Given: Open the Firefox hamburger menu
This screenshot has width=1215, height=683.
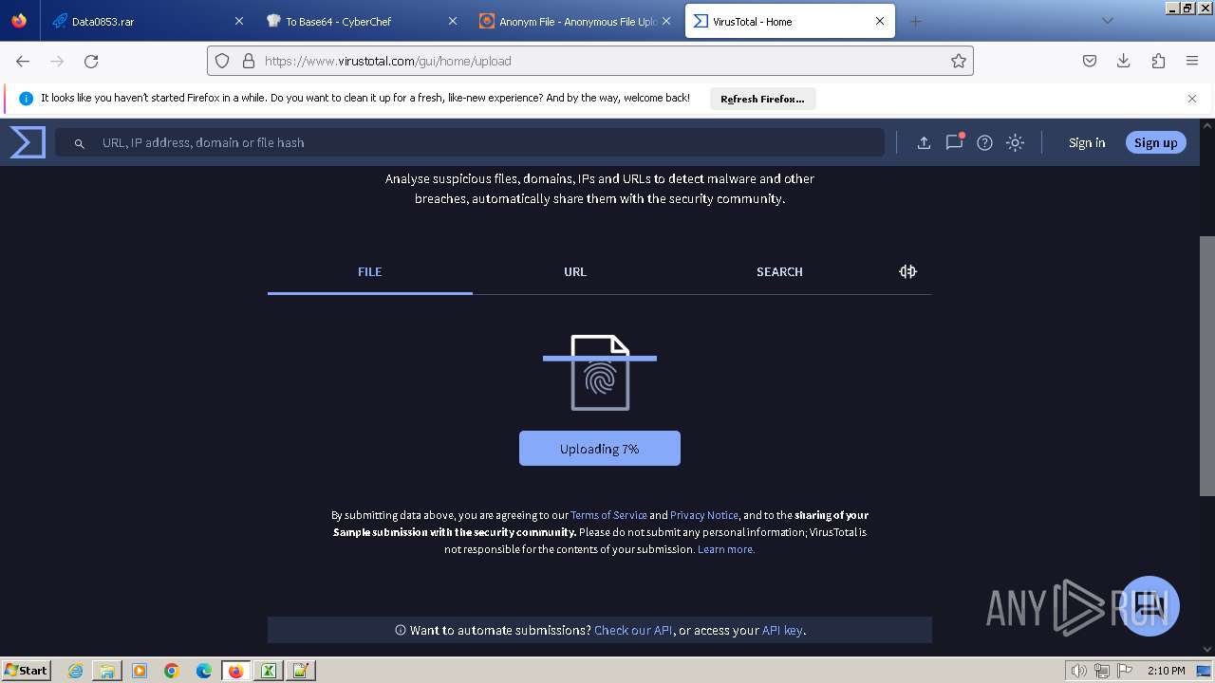Looking at the screenshot, I should [x=1192, y=61].
